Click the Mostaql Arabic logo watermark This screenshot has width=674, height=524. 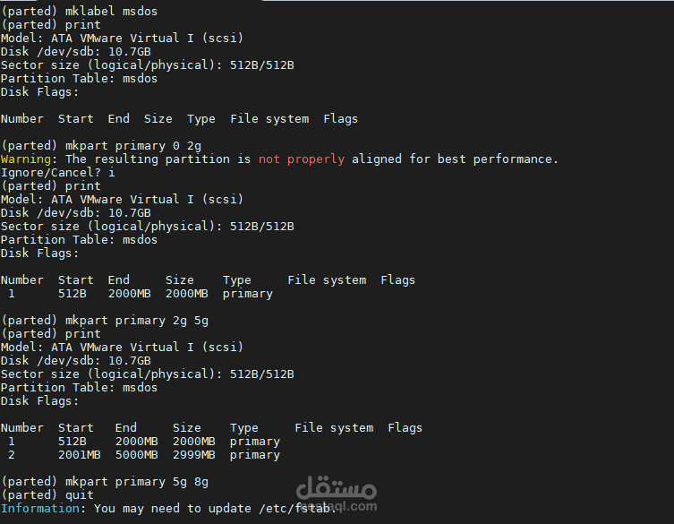[x=336, y=488]
